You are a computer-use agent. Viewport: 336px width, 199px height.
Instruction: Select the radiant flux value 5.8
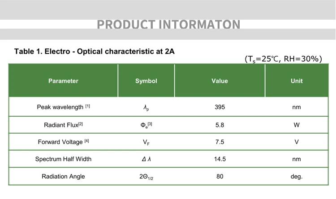coord(220,125)
